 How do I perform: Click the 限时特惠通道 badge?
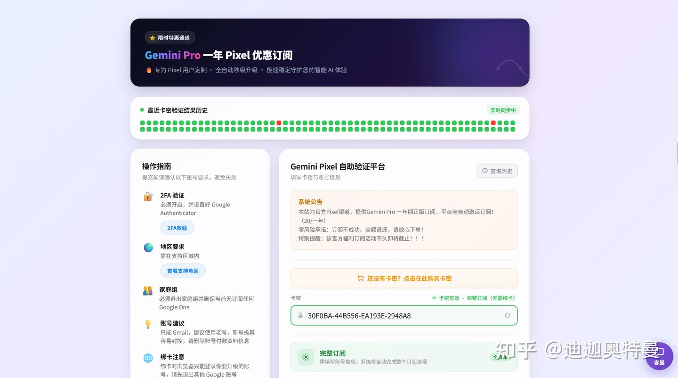[169, 38]
